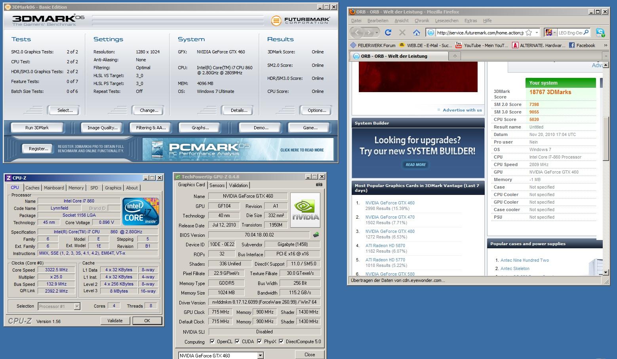Switch to Memory tab in CPU-Z
The image size is (617, 359).
point(76,188)
